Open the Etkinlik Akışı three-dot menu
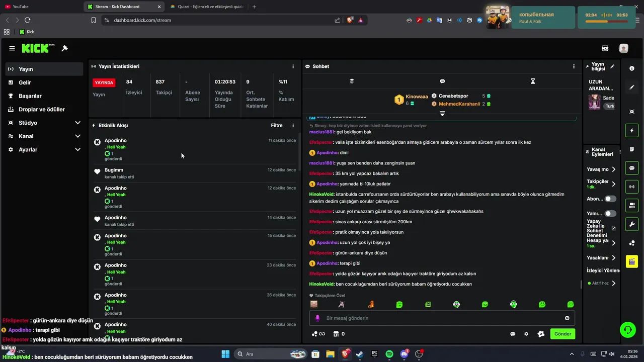644x362 pixels. click(293, 125)
